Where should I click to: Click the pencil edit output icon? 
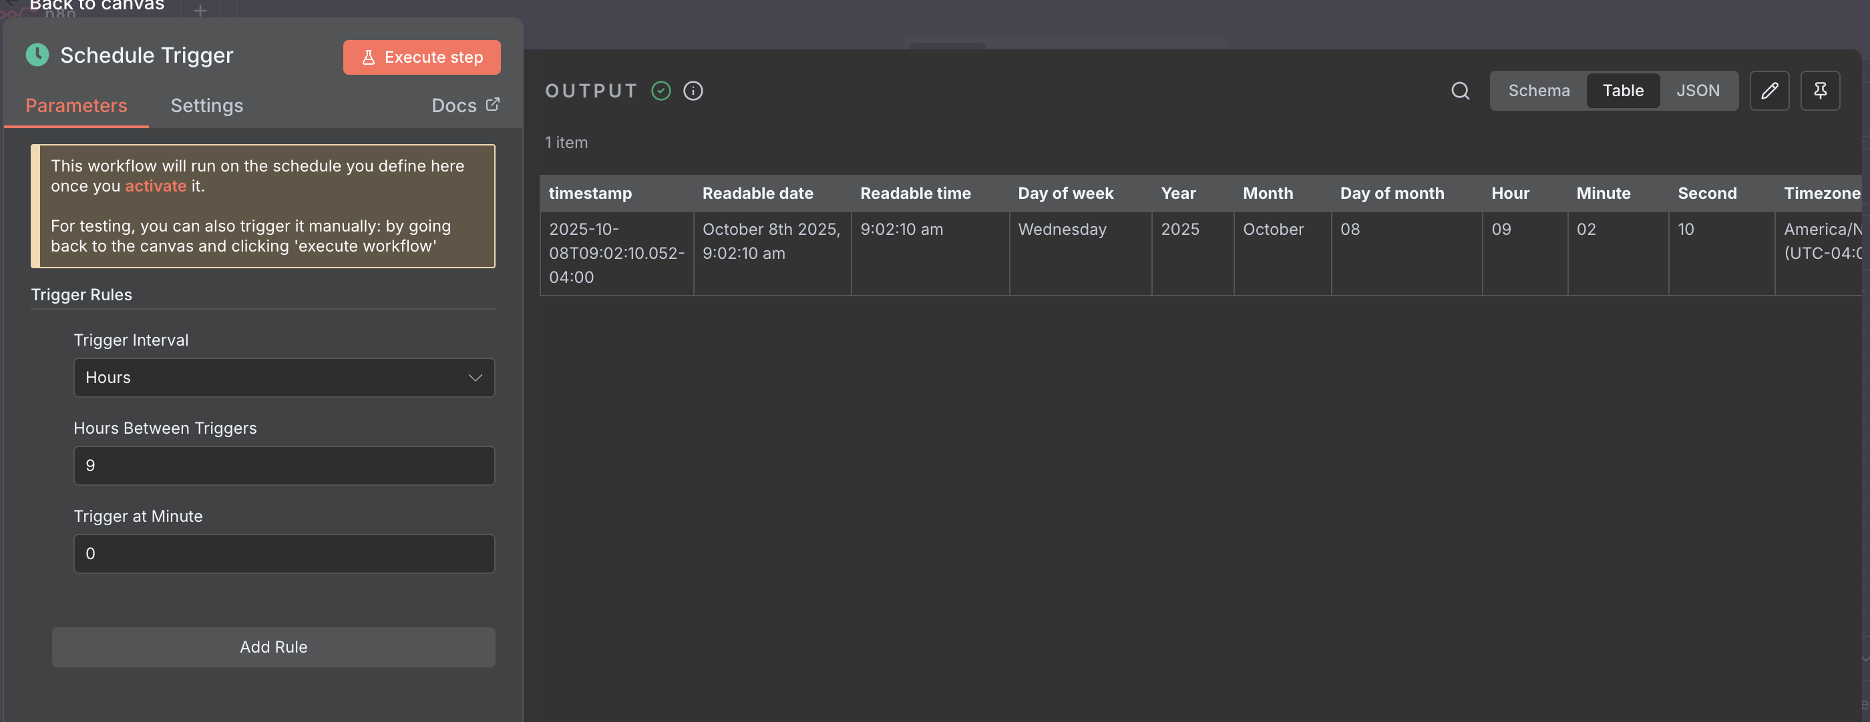1769,91
